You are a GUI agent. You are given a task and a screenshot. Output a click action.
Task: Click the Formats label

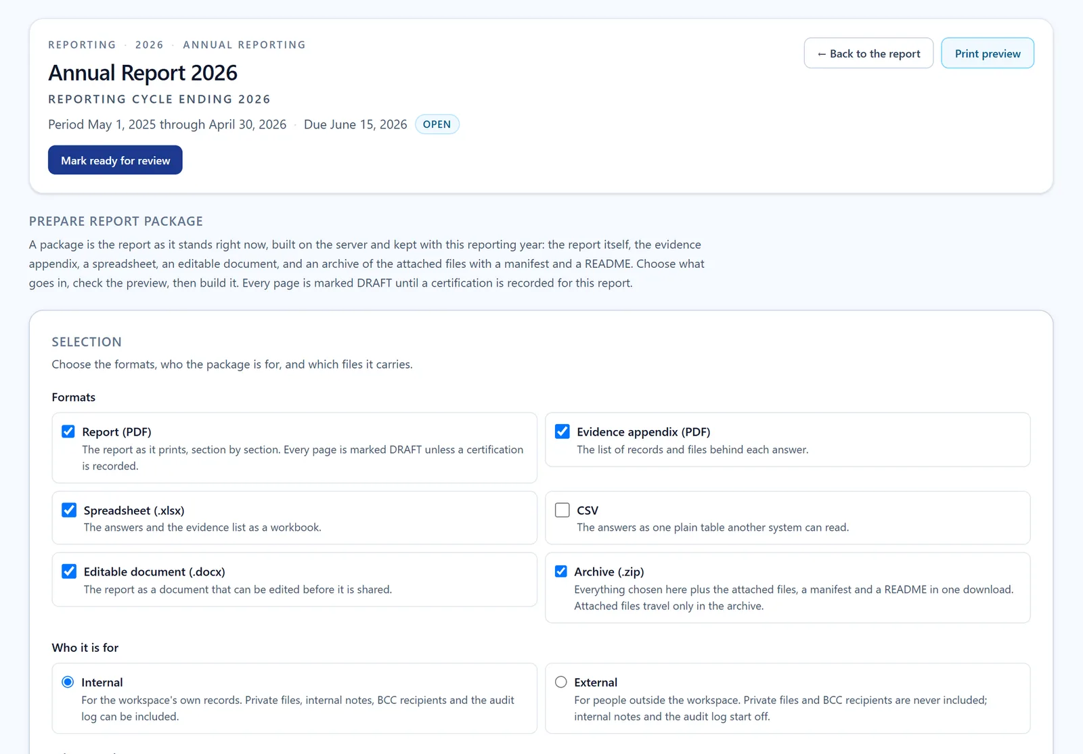pyautogui.click(x=74, y=397)
